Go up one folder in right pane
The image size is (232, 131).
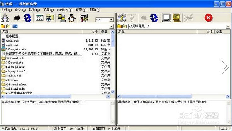125,26
